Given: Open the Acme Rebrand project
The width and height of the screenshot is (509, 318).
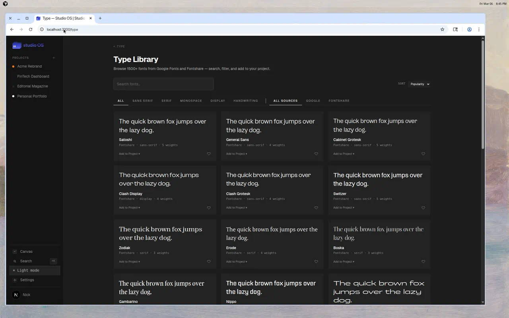Looking at the screenshot, I should [30, 66].
